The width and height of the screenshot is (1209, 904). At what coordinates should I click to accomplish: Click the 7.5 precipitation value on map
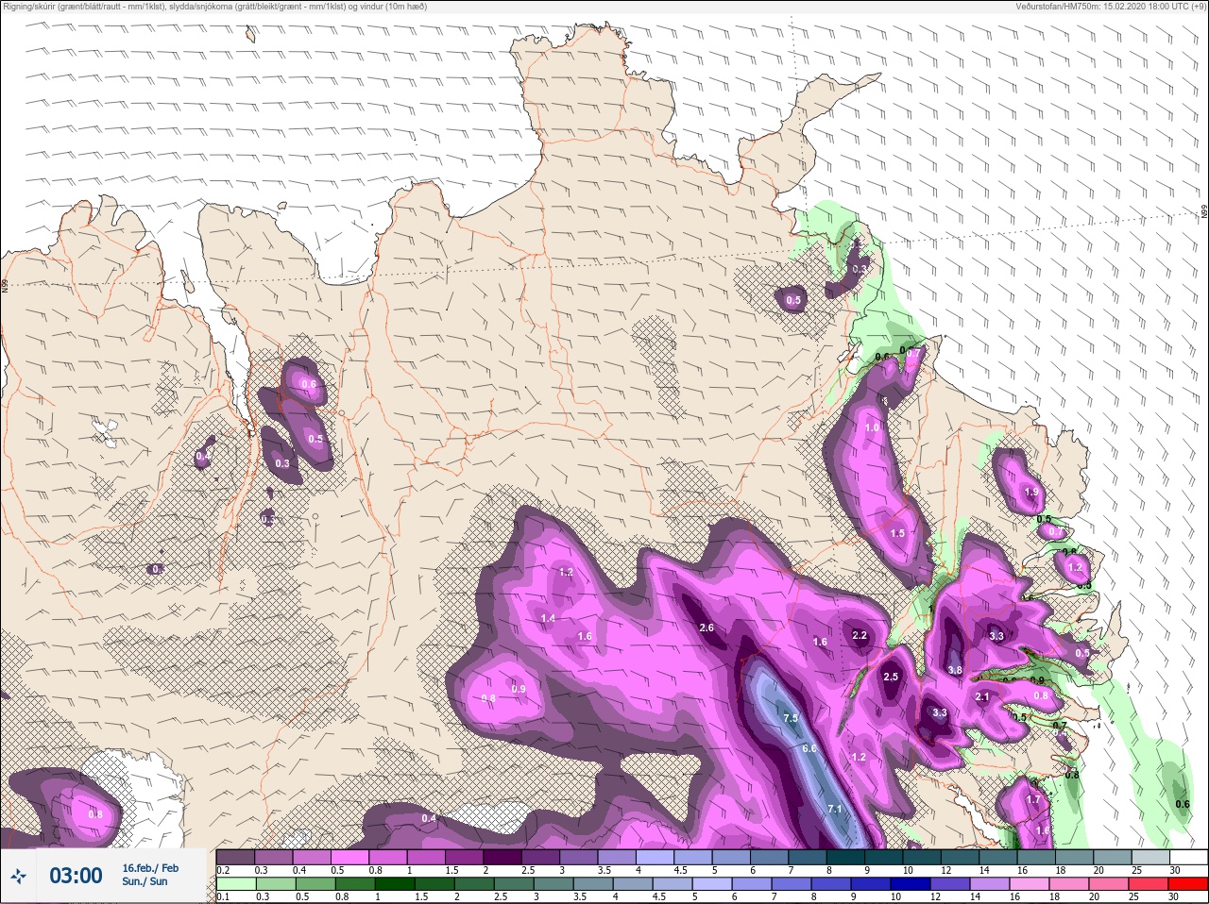(x=791, y=718)
